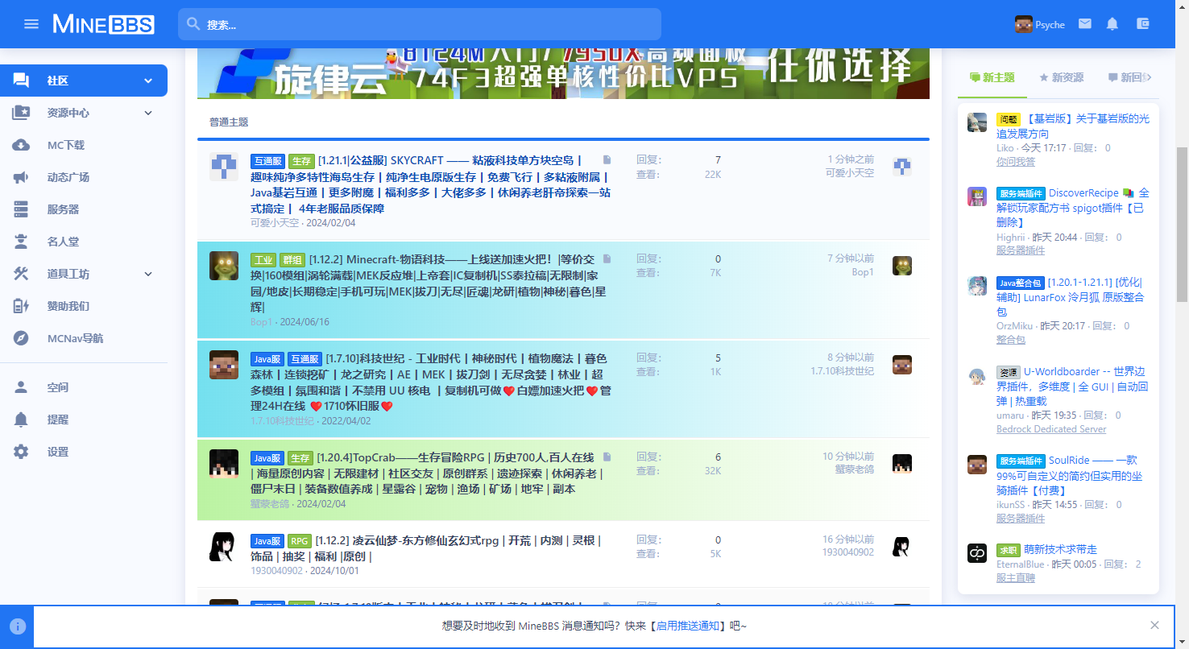Click the info icon in notification banner
1189x649 pixels.
18,626
